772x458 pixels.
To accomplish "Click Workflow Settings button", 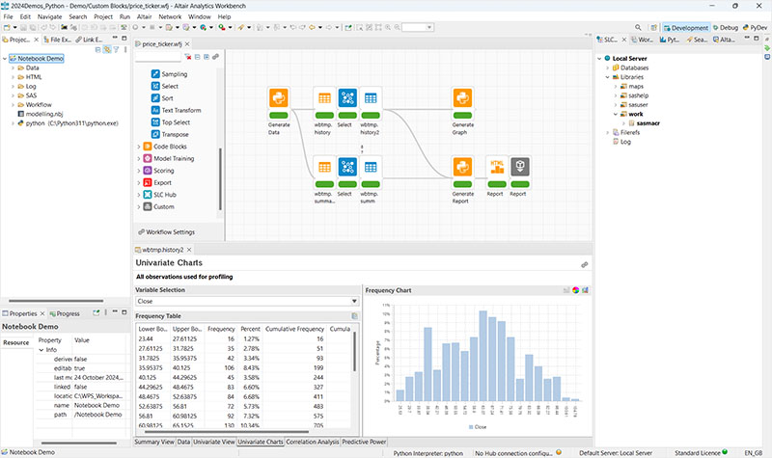I will point(166,232).
